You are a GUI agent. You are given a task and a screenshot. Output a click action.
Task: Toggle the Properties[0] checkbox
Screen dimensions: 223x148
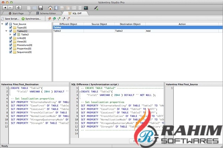[x=10, y=48]
